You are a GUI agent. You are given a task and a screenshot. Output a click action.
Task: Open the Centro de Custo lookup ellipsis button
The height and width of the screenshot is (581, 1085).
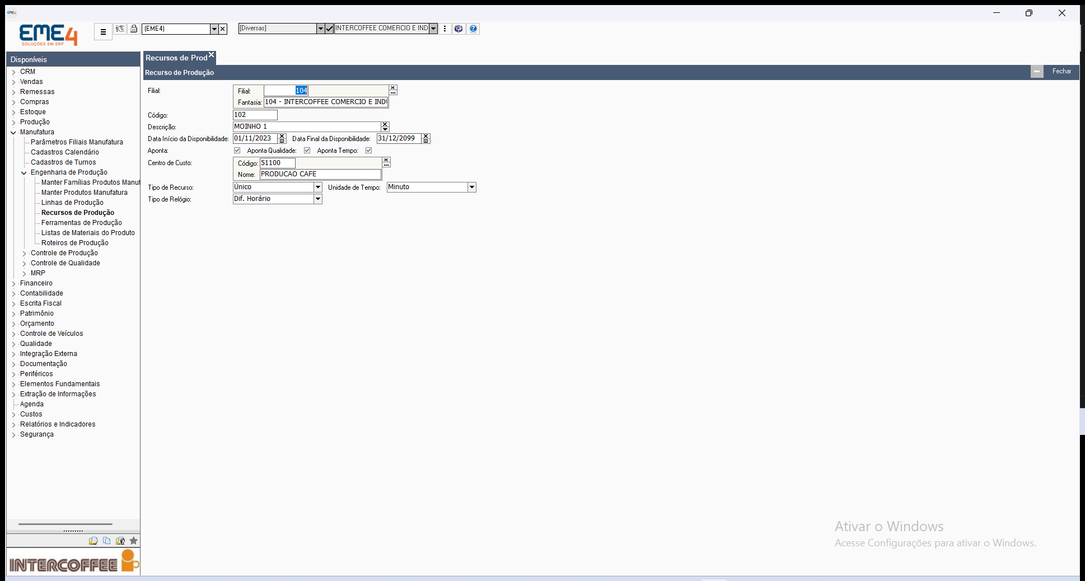click(x=386, y=165)
